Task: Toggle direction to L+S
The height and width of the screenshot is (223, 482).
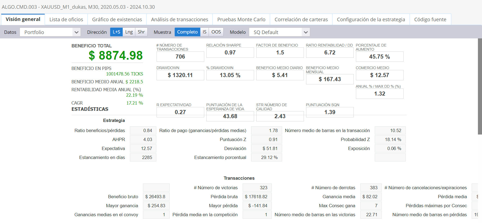Action: point(116,32)
